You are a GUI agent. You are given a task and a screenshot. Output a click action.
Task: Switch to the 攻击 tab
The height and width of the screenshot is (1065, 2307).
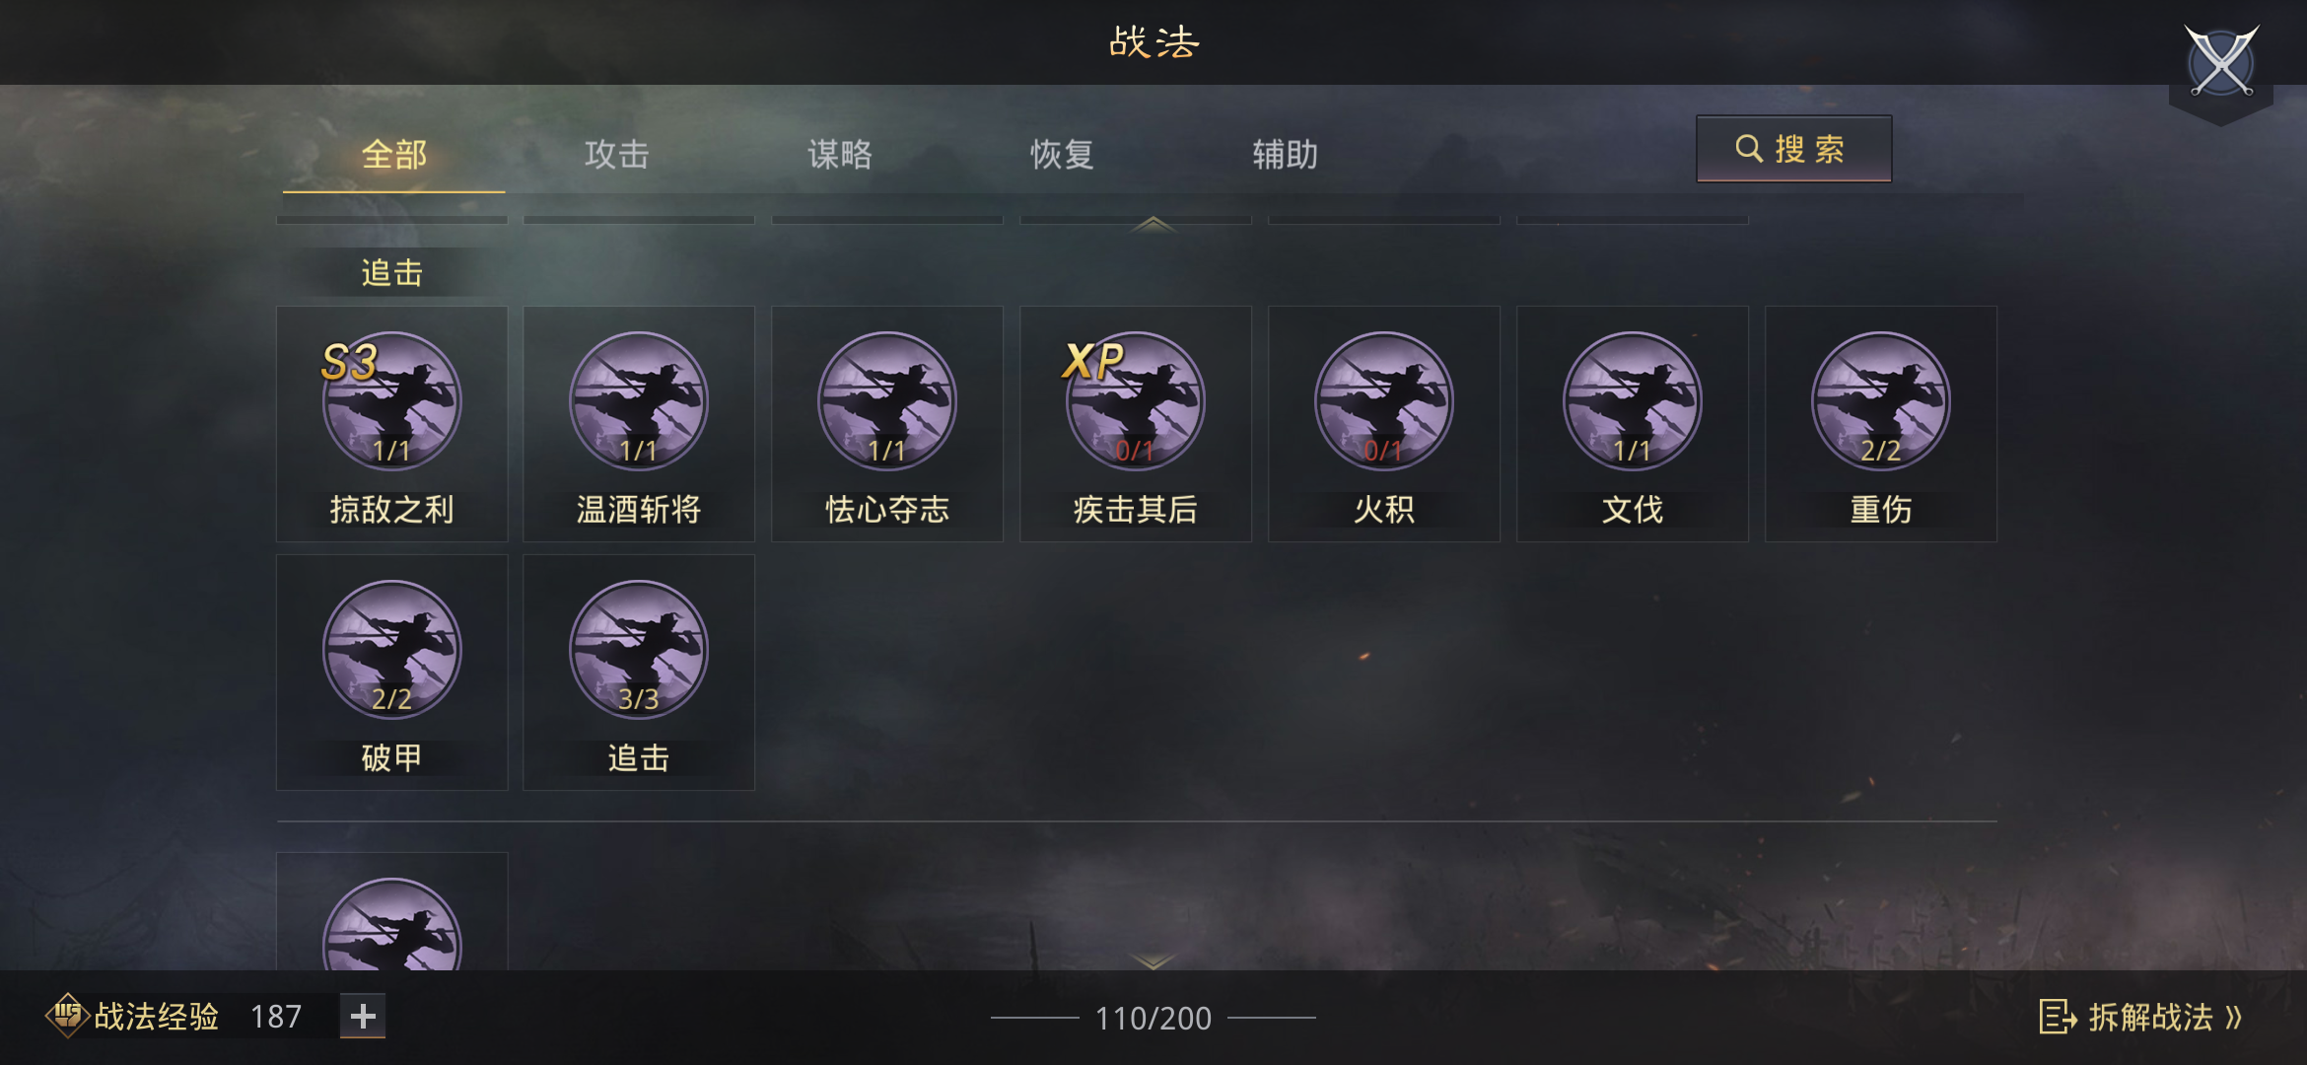(x=616, y=154)
